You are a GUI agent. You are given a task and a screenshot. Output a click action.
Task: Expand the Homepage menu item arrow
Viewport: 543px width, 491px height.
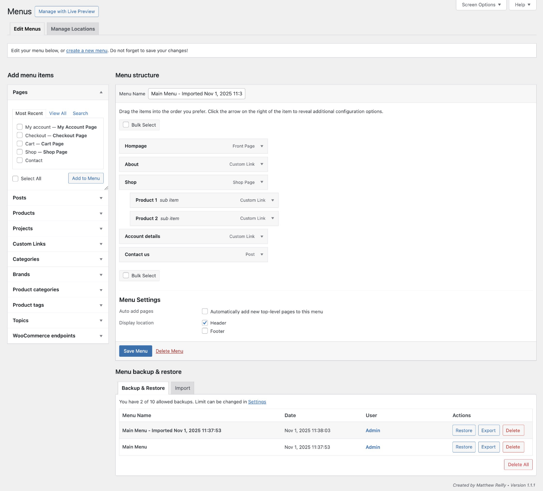262,146
